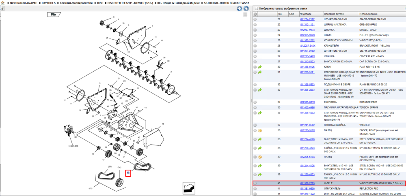The height and width of the screenshot is (196, 406).
Task: Open part number link 812325-992X
Action: coord(307,35)
